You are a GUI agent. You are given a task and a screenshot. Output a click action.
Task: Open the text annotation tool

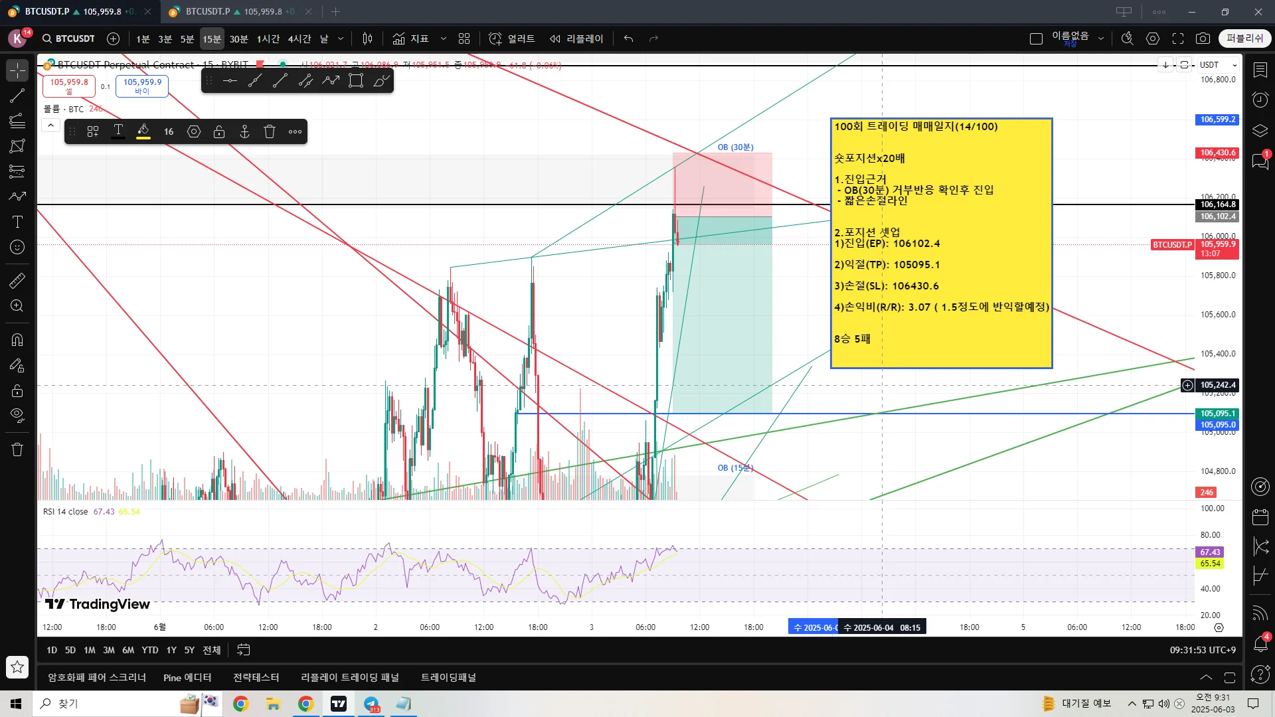click(17, 222)
